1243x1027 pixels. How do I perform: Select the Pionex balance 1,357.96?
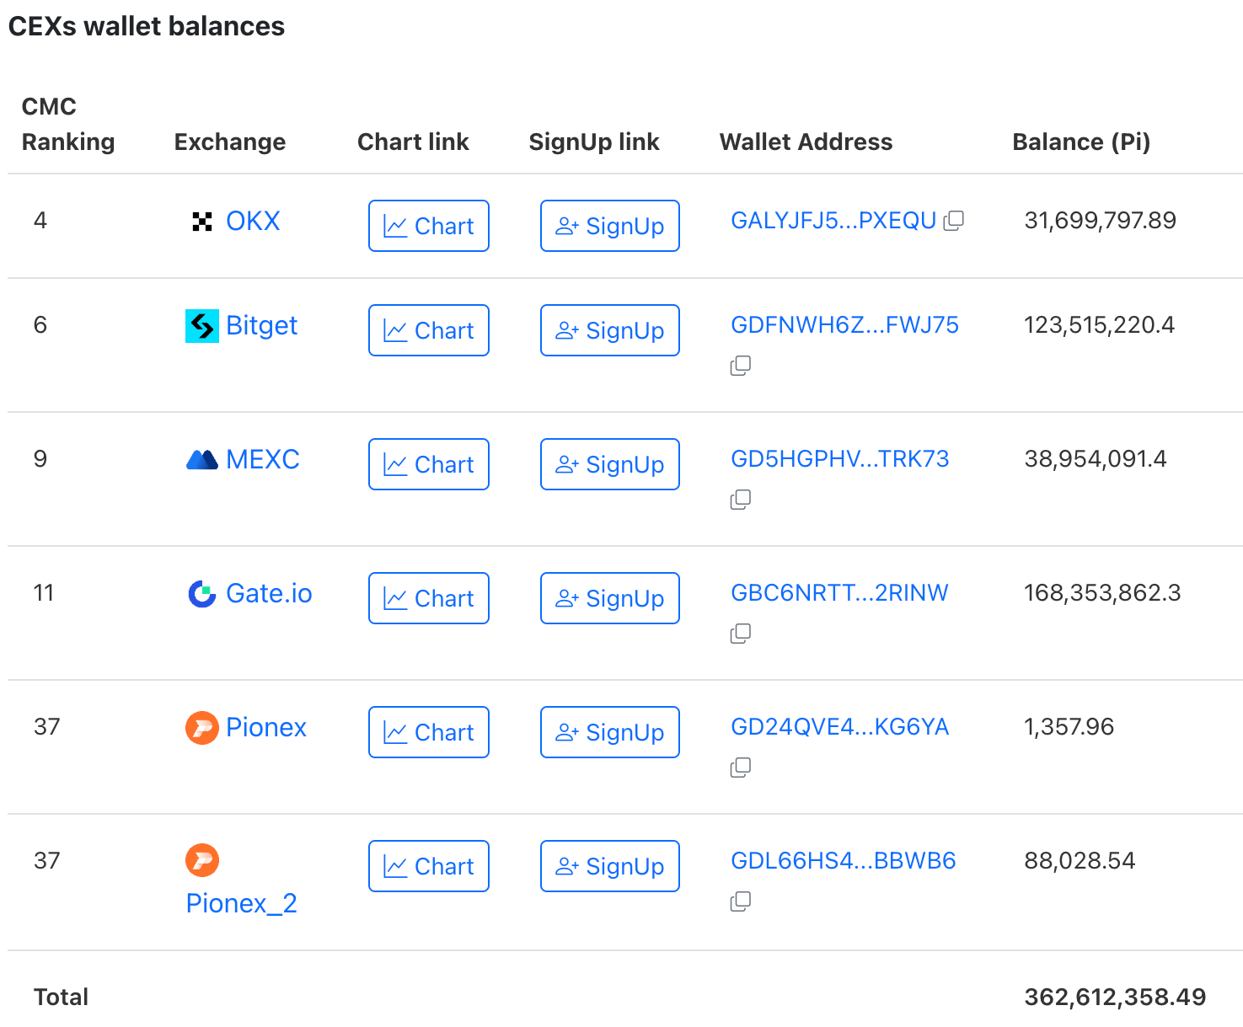[x=1069, y=727]
